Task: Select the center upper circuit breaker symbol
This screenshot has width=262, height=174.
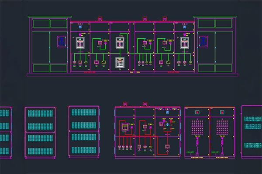Action: click(x=120, y=43)
